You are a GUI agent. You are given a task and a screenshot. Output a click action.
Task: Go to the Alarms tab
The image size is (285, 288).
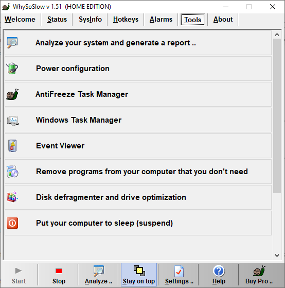(x=161, y=20)
